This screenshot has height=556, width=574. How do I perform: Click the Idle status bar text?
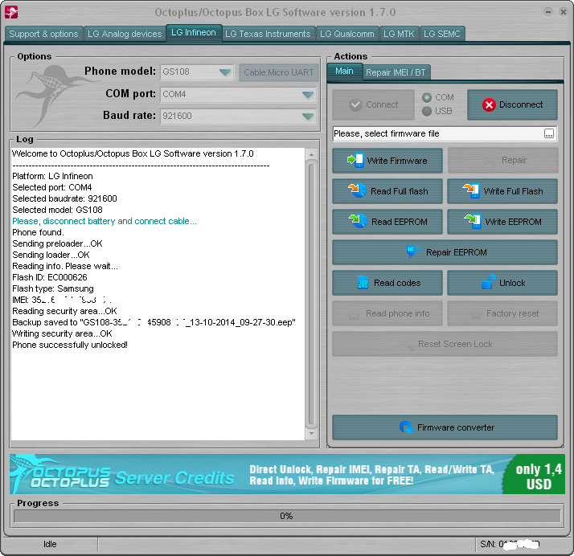(50, 544)
